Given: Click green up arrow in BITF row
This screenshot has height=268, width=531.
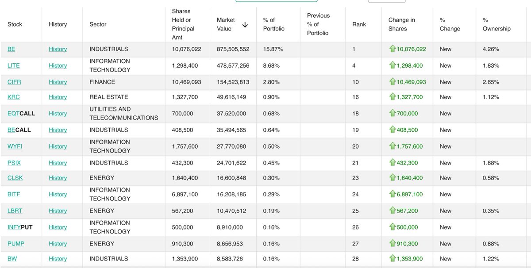Looking at the screenshot, I should pyautogui.click(x=392, y=194).
